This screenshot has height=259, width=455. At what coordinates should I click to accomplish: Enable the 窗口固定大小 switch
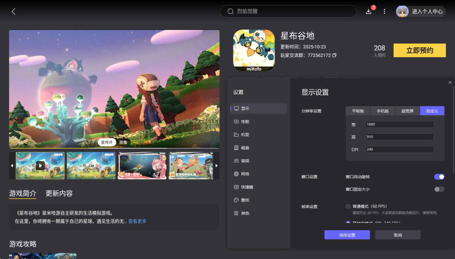(x=439, y=189)
